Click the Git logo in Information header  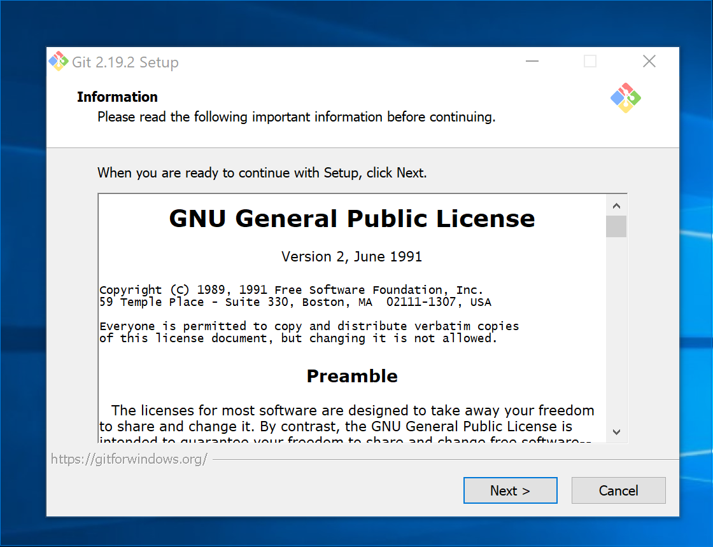pyautogui.click(x=626, y=98)
